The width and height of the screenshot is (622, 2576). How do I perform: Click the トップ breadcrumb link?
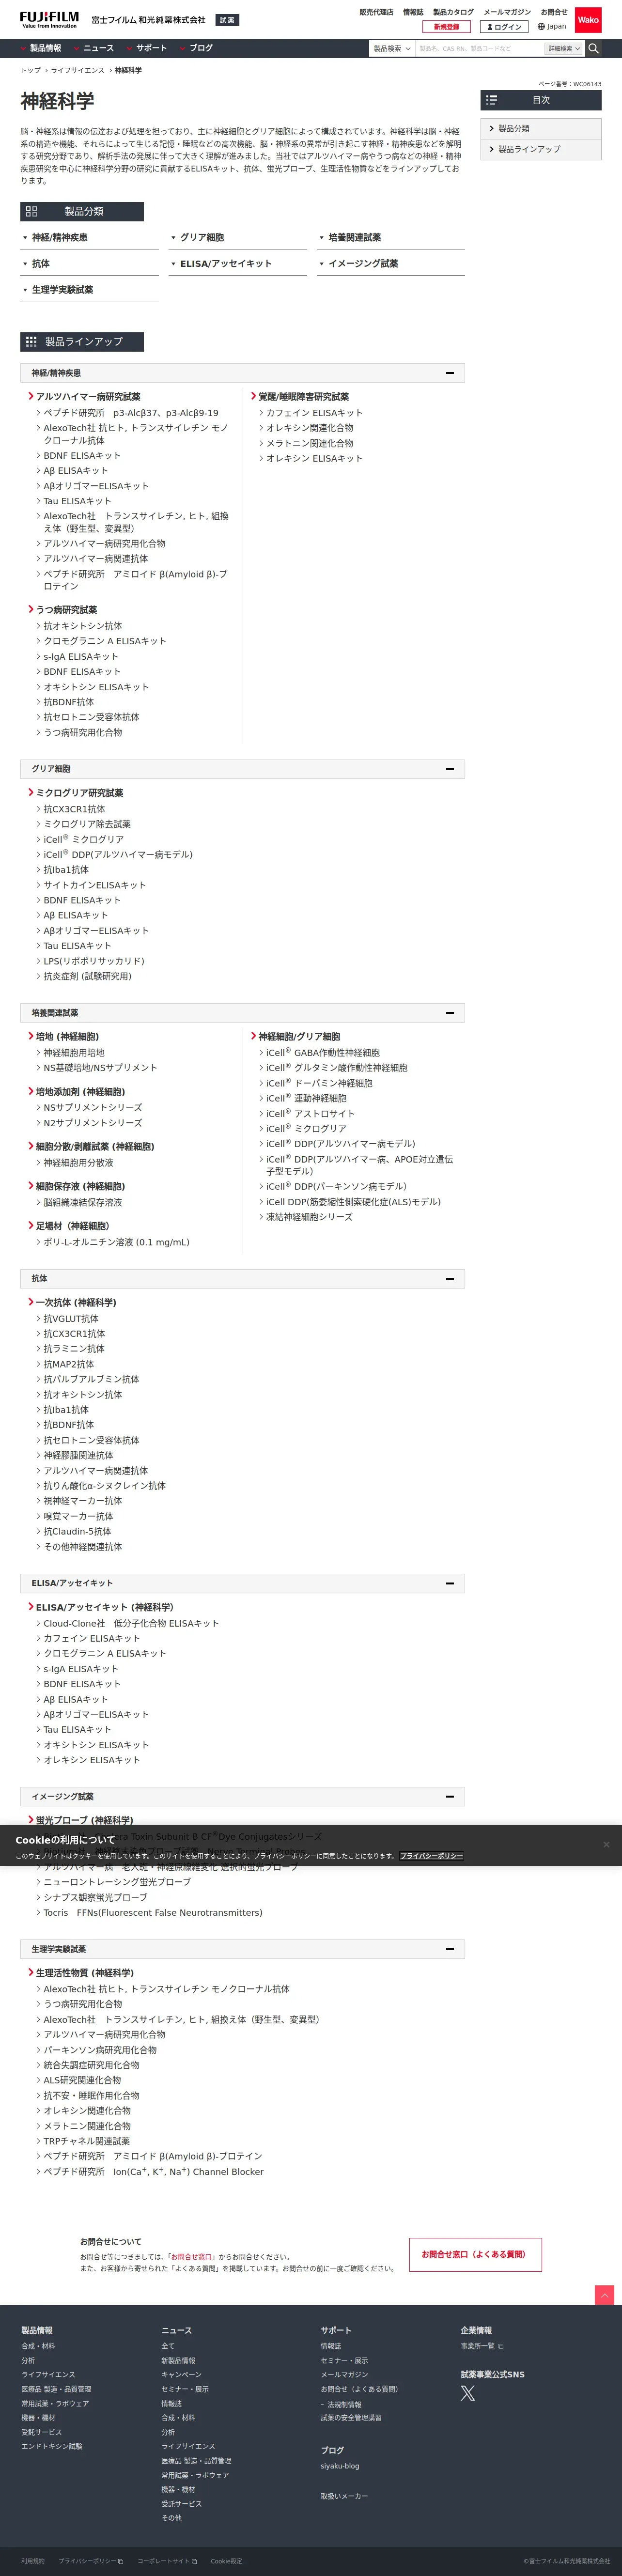pyautogui.click(x=31, y=70)
